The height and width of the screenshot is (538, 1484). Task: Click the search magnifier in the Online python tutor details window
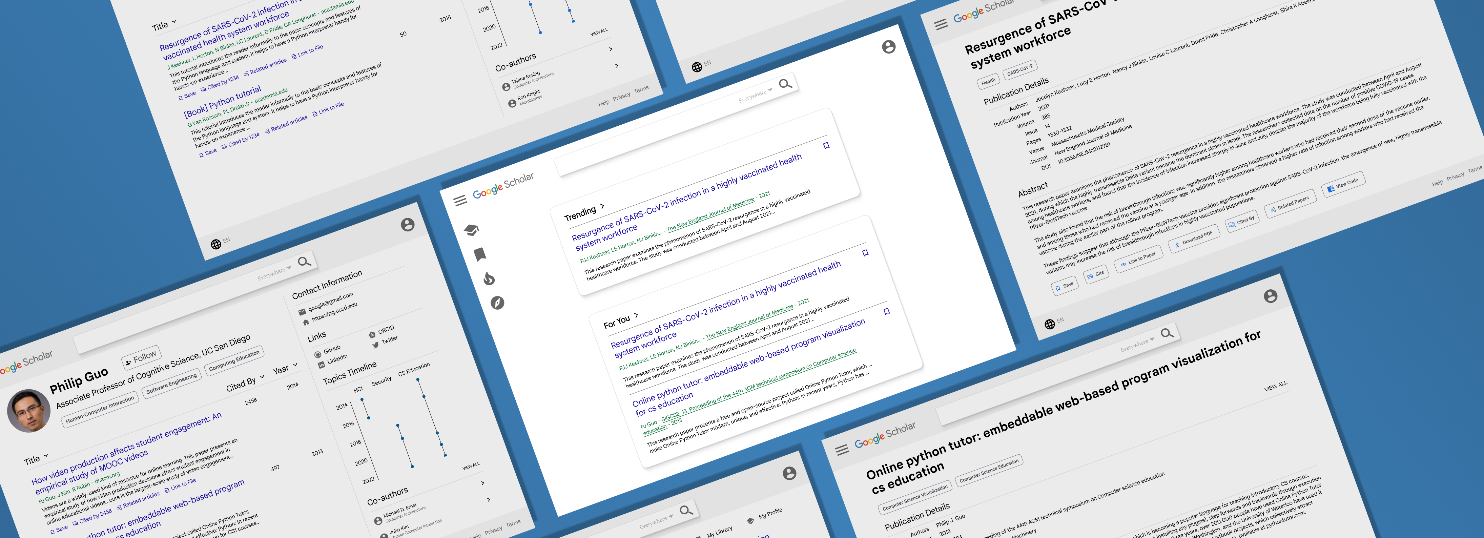point(1167,333)
